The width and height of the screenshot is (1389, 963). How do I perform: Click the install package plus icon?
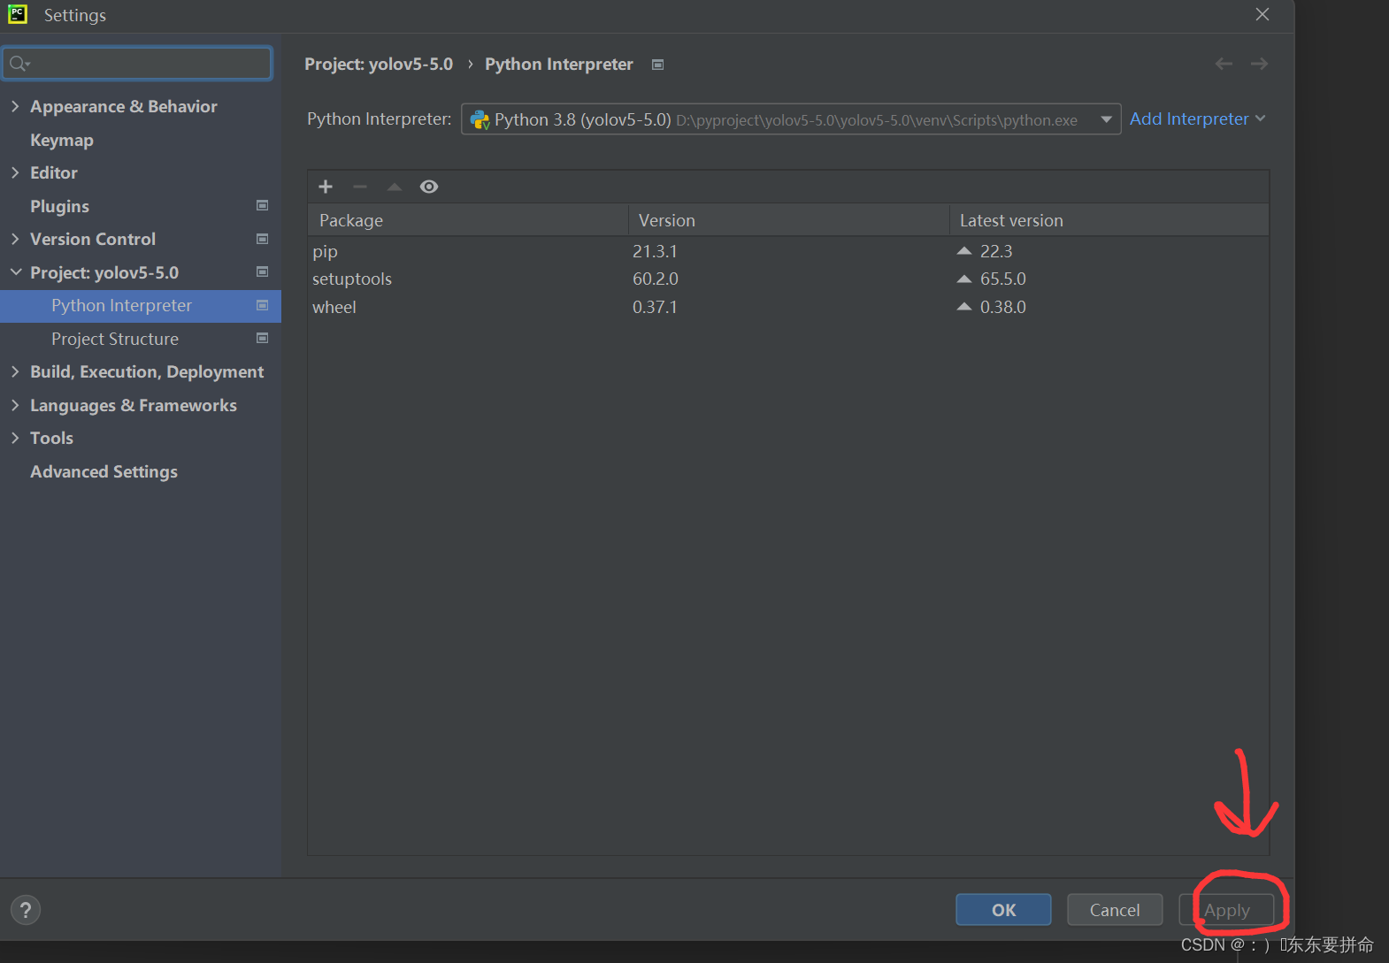tap(326, 187)
